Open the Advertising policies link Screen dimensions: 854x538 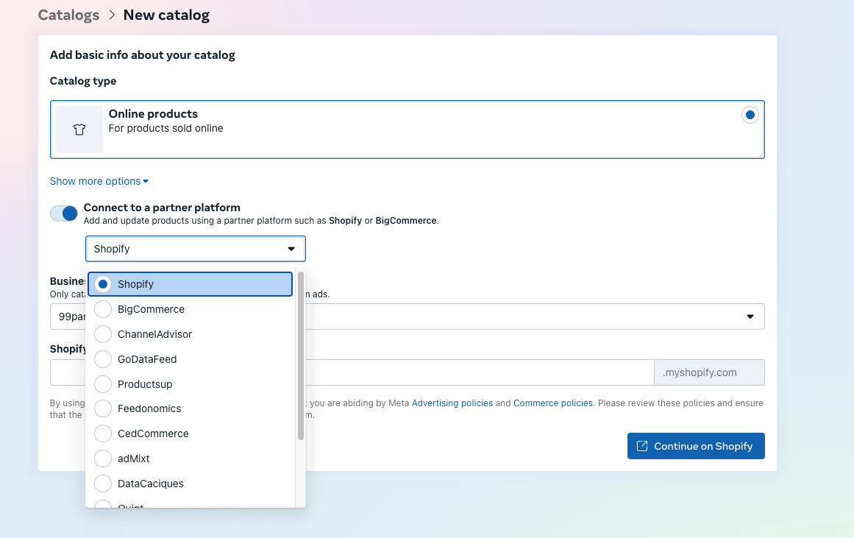[452, 403]
